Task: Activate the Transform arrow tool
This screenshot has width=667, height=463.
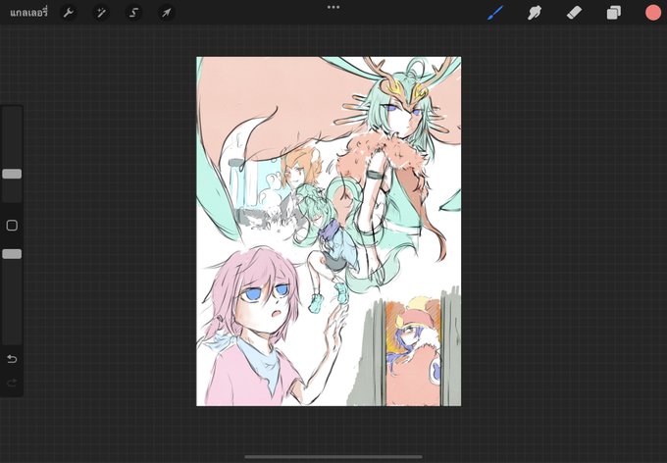Action: [x=167, y=13]
